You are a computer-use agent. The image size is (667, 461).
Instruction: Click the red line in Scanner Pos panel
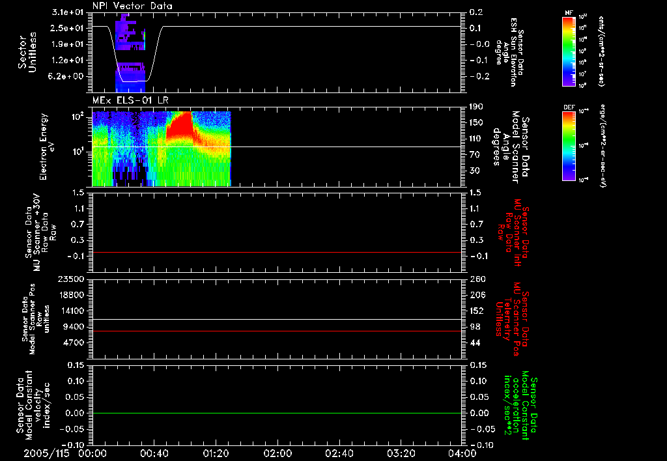tap(276, 331)
